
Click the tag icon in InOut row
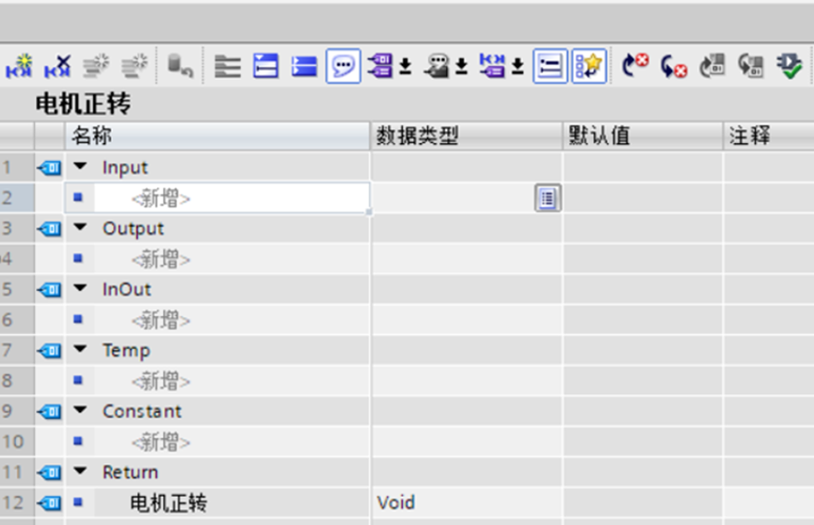coord(49,289)
